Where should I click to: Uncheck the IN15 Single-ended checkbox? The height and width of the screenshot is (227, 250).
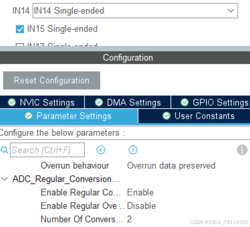20,29
